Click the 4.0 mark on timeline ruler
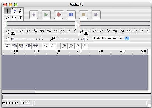 [x=122, y=51]
